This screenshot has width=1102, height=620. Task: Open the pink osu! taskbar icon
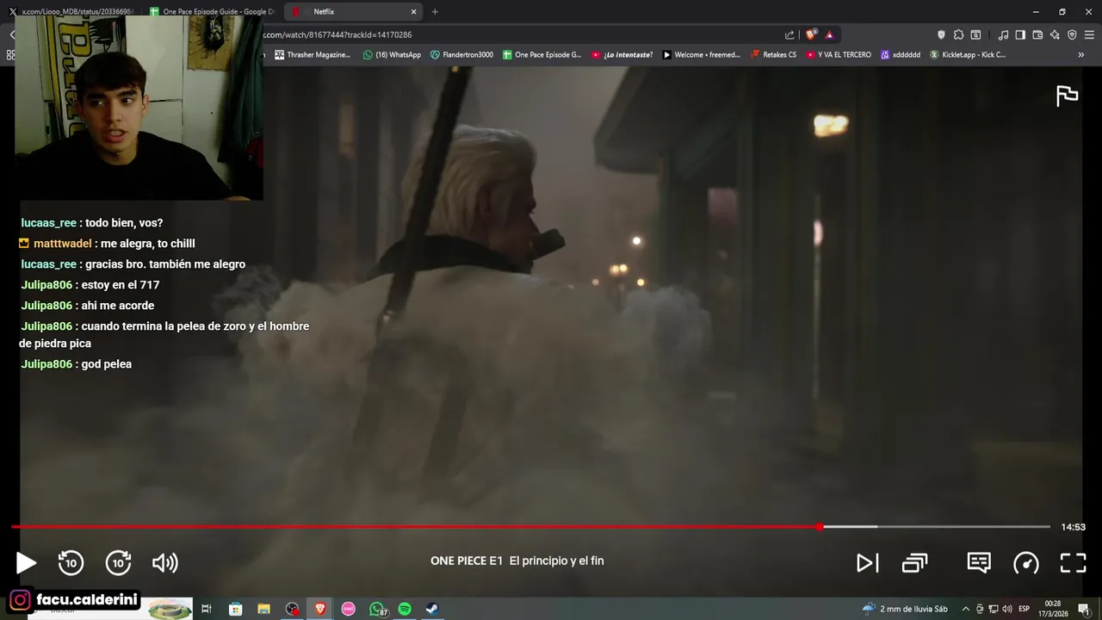348,609
